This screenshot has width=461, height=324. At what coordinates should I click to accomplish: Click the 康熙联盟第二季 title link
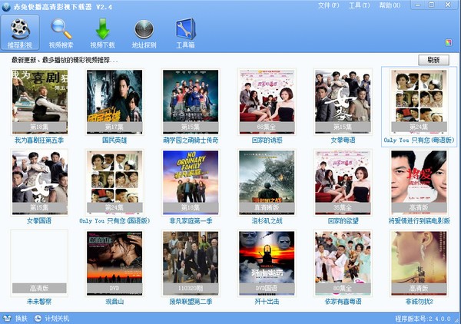click(x=191, y=302)
